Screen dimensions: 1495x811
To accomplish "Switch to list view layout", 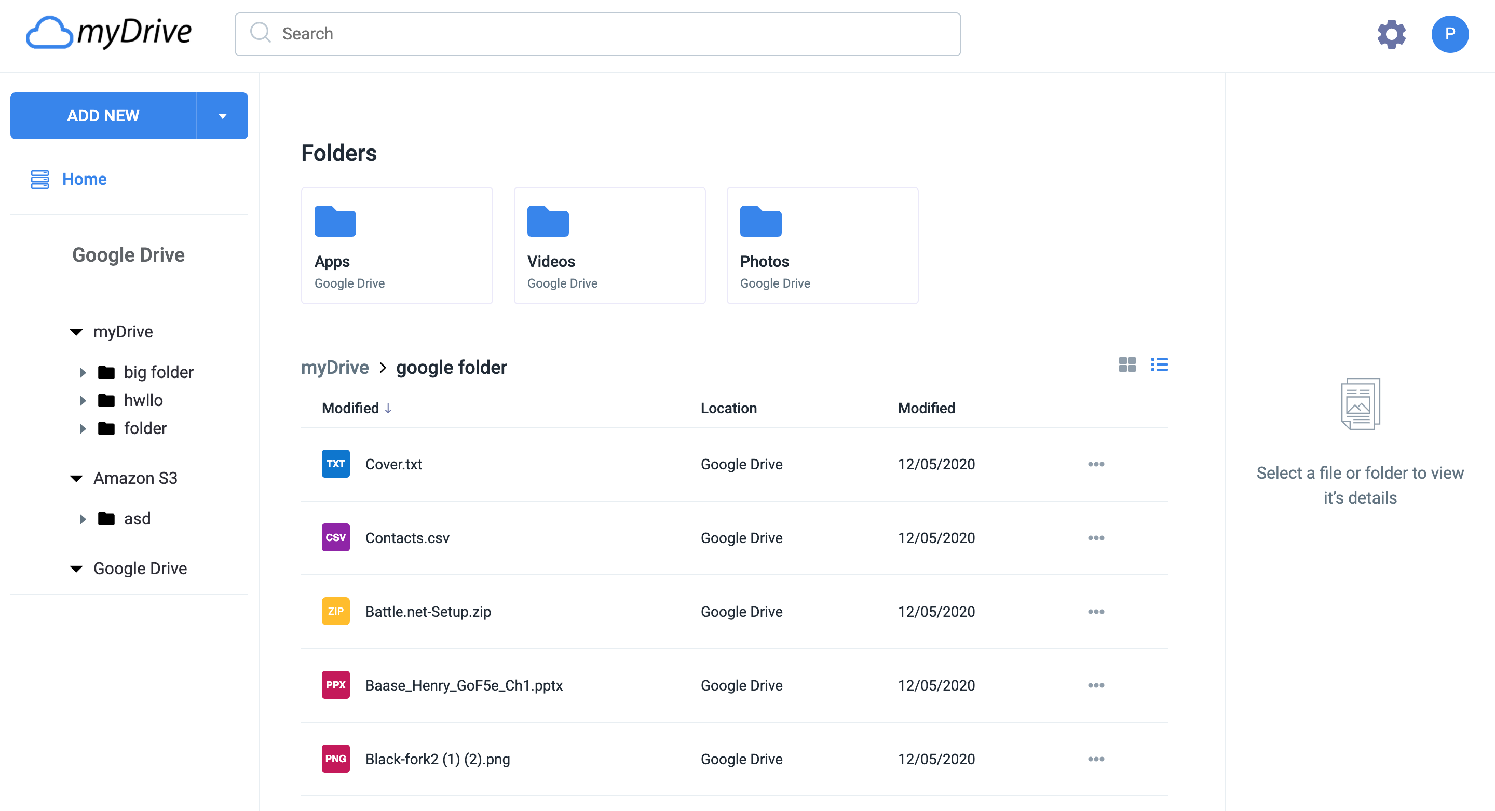I will coord(1159,364).
